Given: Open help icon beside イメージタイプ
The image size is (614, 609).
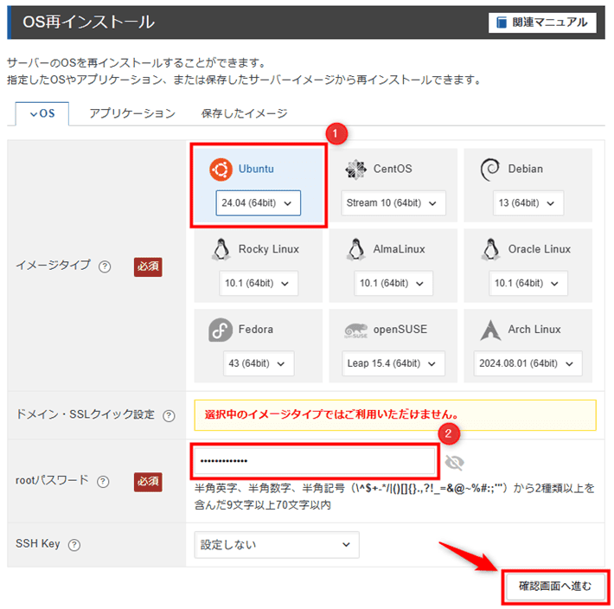Looking at the screenshot, I should pyautogui.click(x=105, y=266).
